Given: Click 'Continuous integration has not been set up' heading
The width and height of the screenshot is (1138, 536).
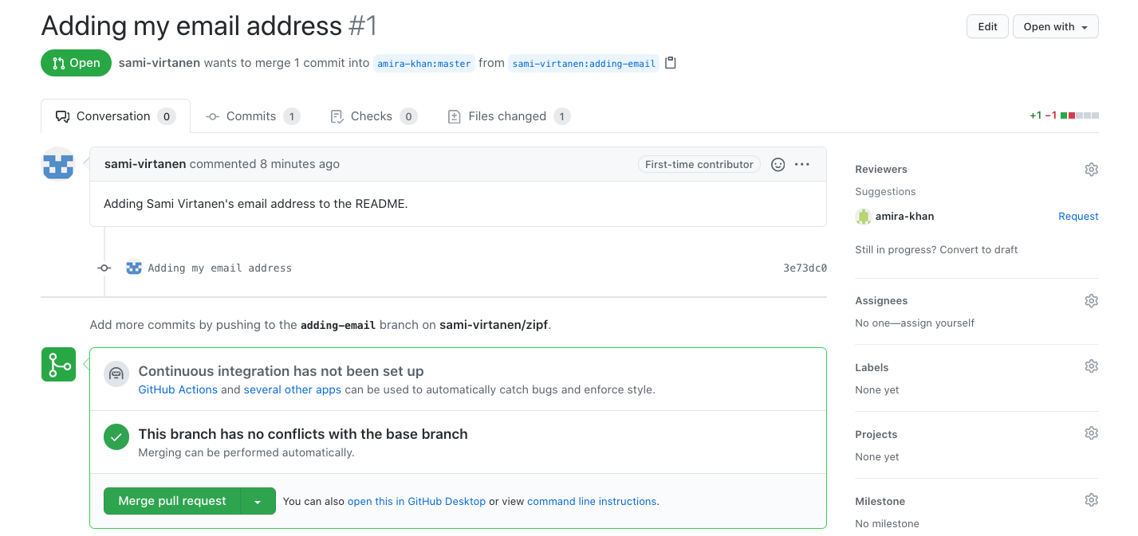Looking at the screenshot, I should (x=281, y=371).
